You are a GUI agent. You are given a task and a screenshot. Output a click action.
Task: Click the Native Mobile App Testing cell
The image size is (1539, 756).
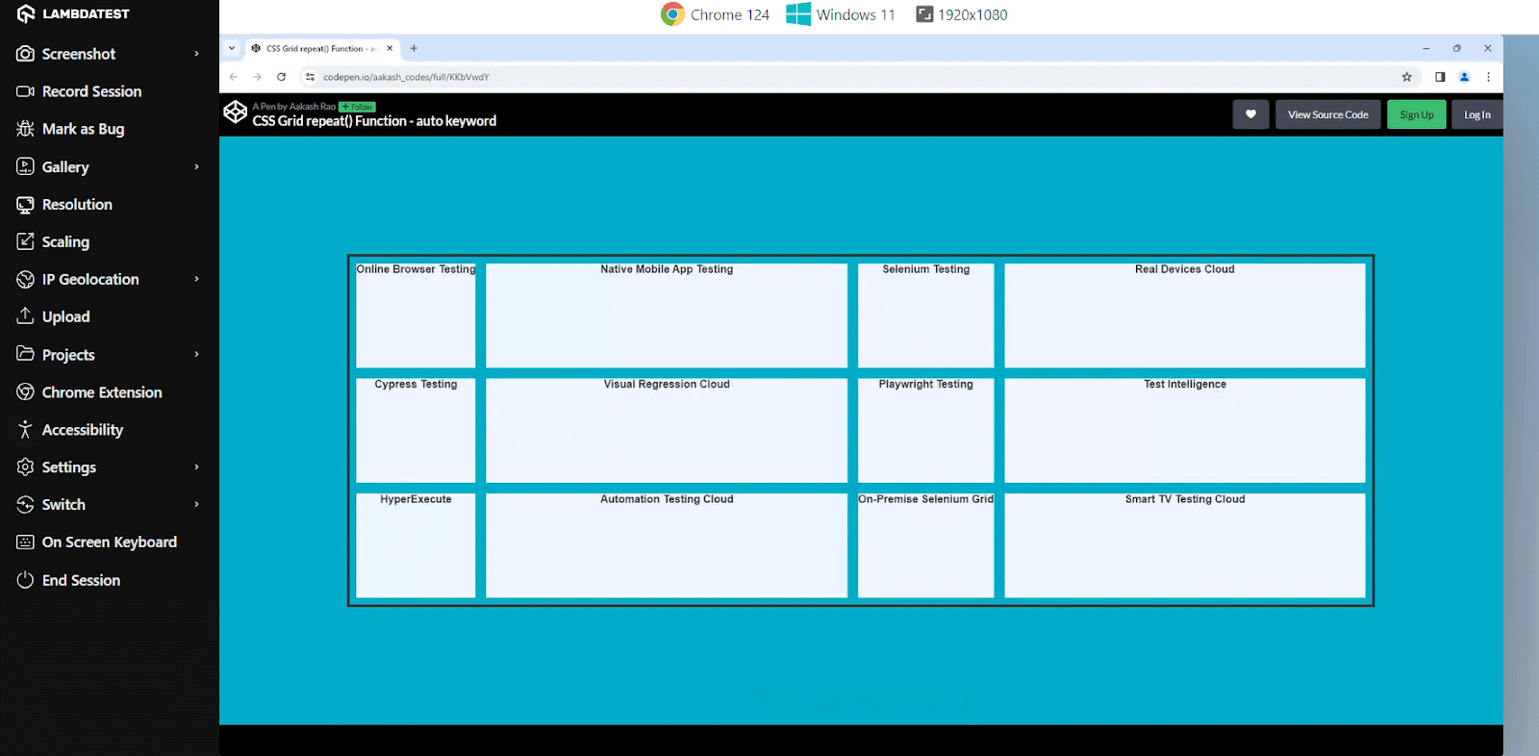coord(667,315)
